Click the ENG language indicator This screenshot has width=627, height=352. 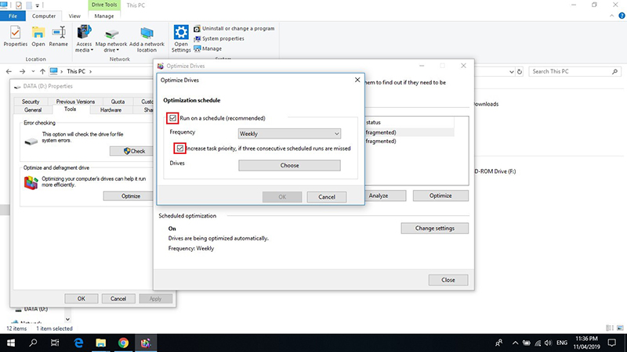click(x=562, y=343)
